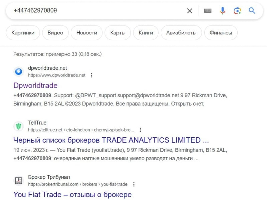This screenshot has height=200, width=267.
Task: Select the Карты filter chip
Action: click(x=118, y=33)
